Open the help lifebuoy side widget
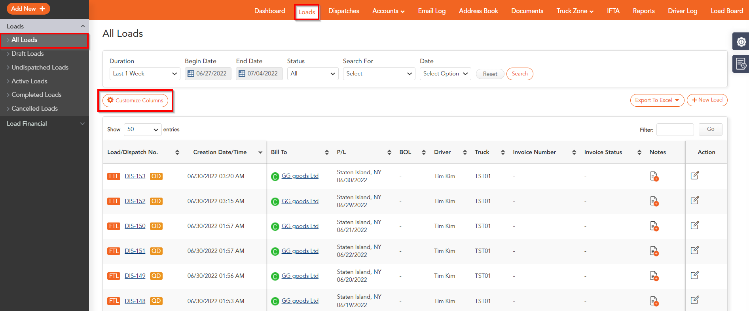The width and height of the screenshot is (749, 311). click(741, 41)
